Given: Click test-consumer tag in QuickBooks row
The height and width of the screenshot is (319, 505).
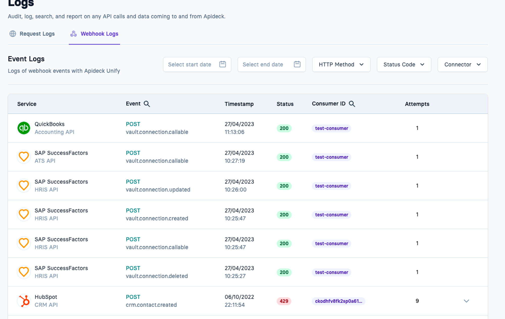Looking at the screenshot, I should pos(332,128).
